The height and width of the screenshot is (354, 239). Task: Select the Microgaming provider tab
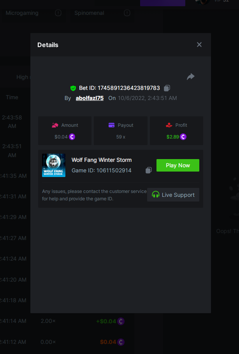pyautogui.click(x=22, y=13)
